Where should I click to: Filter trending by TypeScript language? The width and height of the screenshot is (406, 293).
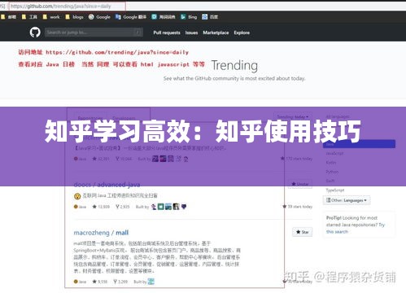[x=335, y=190]
